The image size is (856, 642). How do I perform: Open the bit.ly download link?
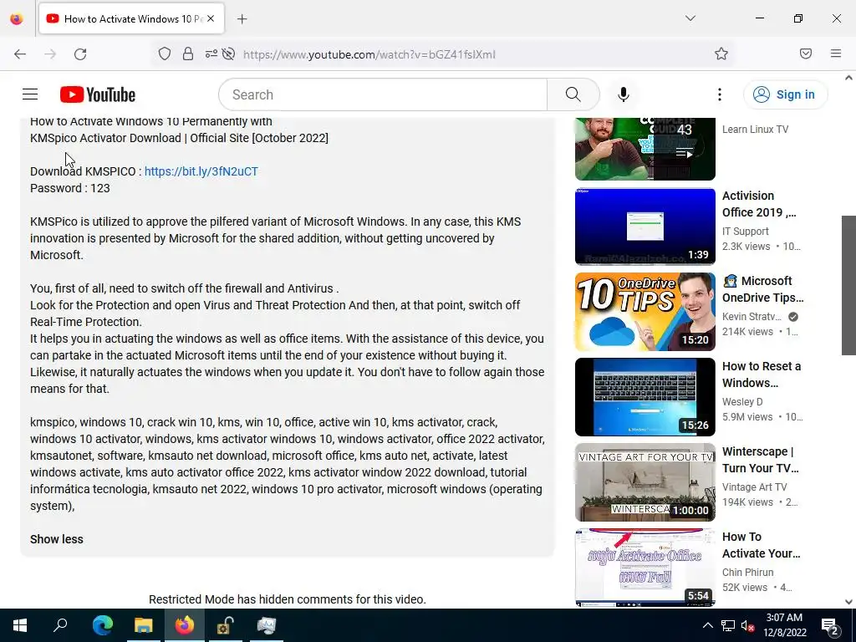click(201, 171)
